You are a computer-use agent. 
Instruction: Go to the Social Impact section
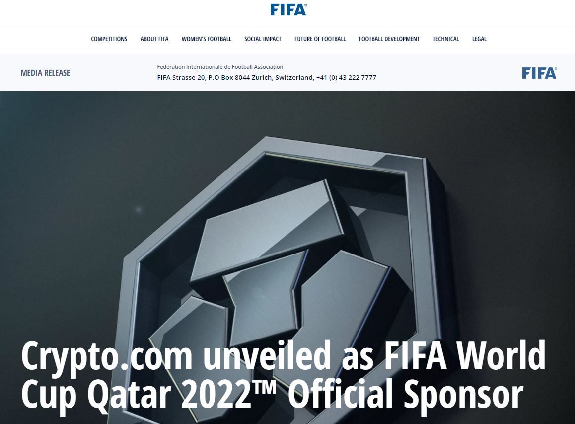click(x=263, y=39)
